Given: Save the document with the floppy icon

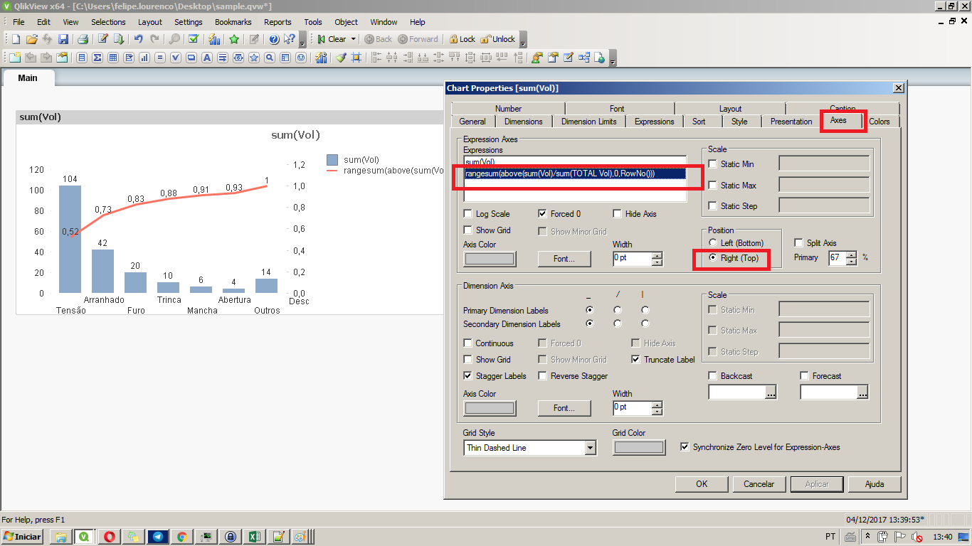Looking at the screenshot, I should 63,39.
